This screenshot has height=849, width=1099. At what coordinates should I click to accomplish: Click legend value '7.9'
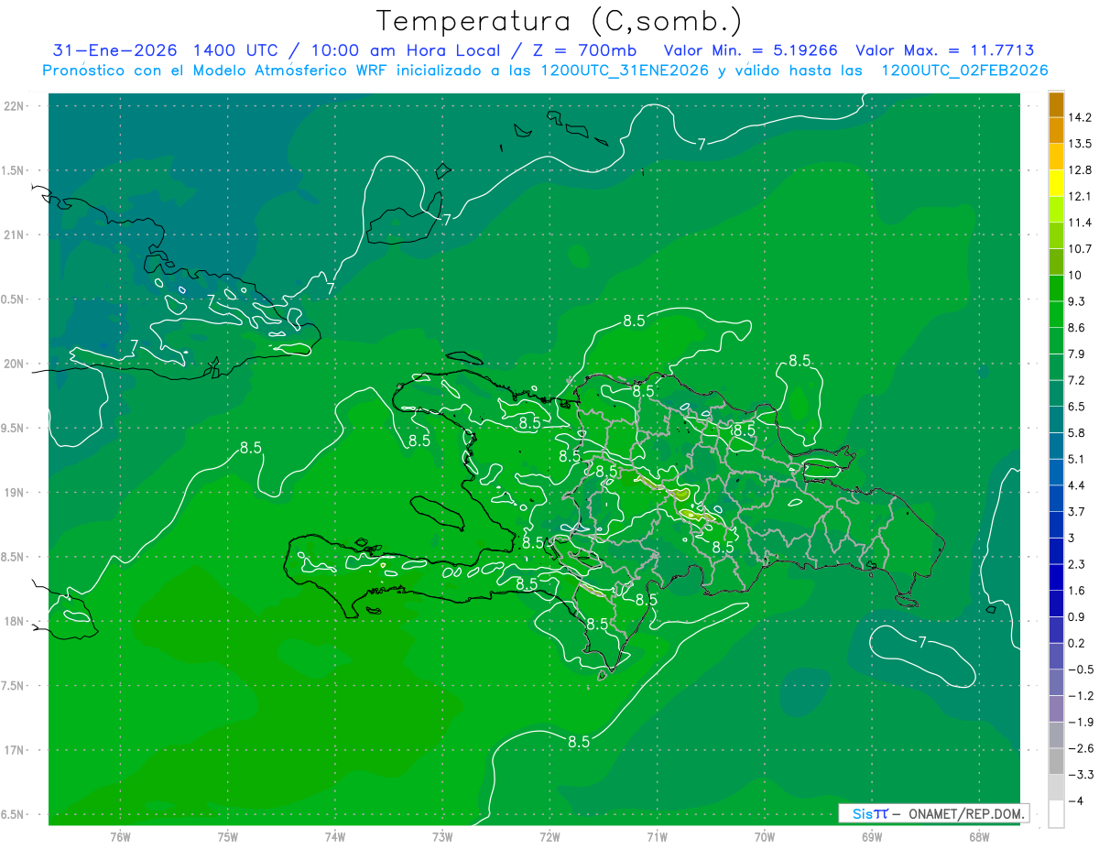point(1076,354)
